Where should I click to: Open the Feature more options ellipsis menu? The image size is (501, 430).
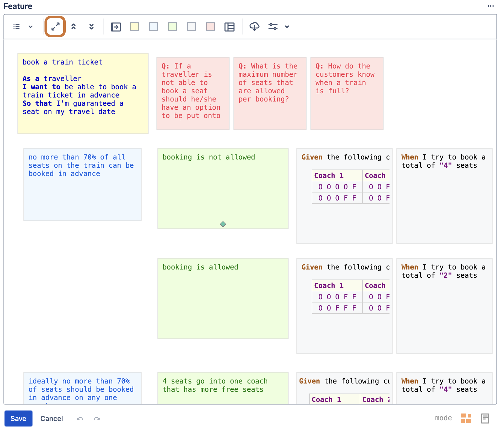coord(490,6)
